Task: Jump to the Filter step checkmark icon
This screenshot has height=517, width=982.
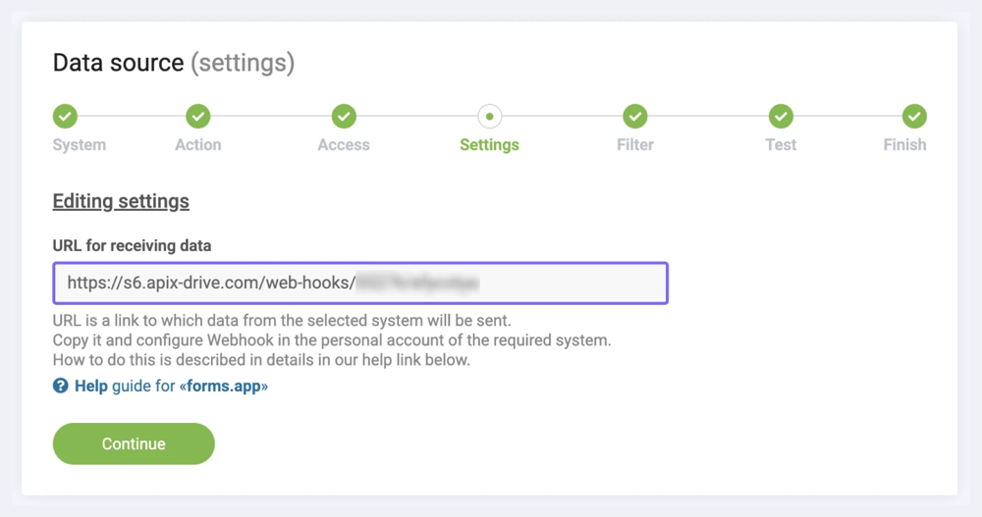Action: click(635, 117)
